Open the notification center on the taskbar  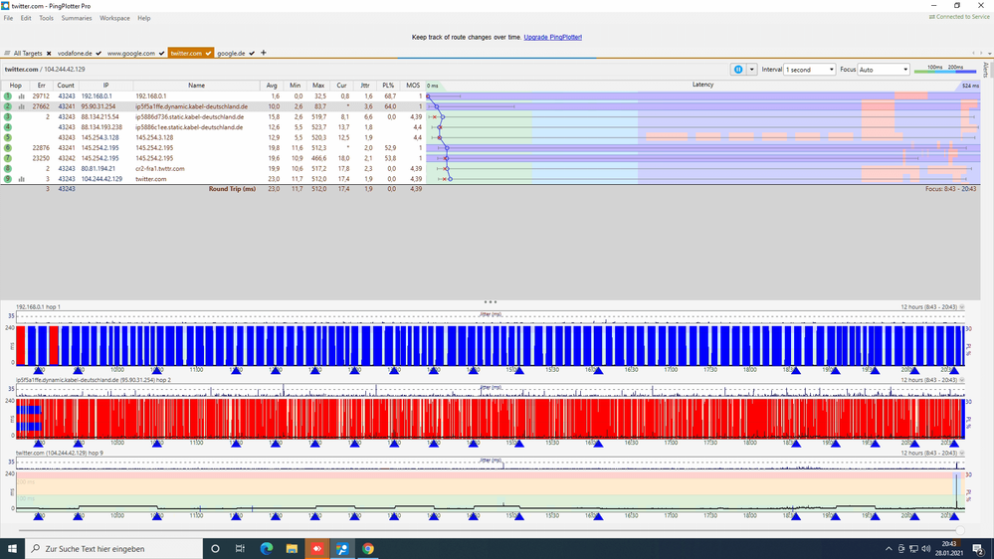pos(978,549)
